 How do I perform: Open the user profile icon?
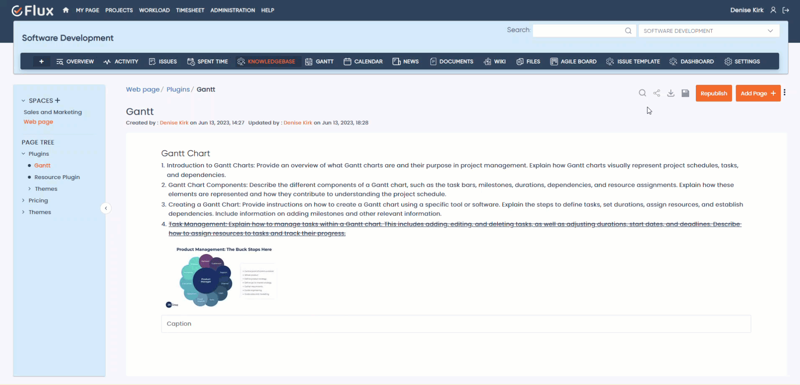point(773,10)
